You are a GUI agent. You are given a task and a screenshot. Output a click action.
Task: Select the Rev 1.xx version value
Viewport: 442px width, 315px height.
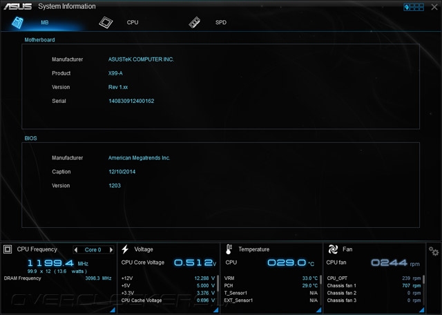click(118, 87)
